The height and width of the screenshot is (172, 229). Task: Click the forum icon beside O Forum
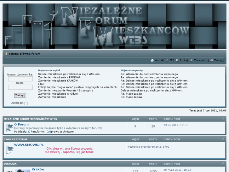[x=9, y=128]
